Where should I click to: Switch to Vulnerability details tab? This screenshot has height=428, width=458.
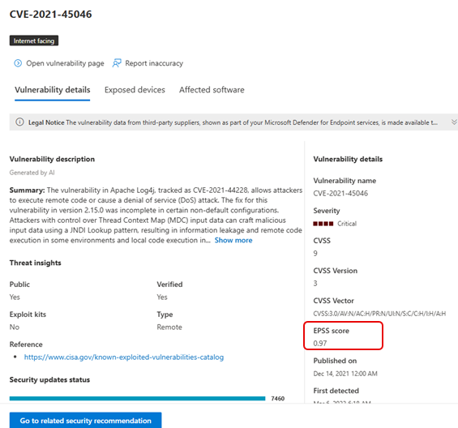pyautogui.click(x=52, y=90)
